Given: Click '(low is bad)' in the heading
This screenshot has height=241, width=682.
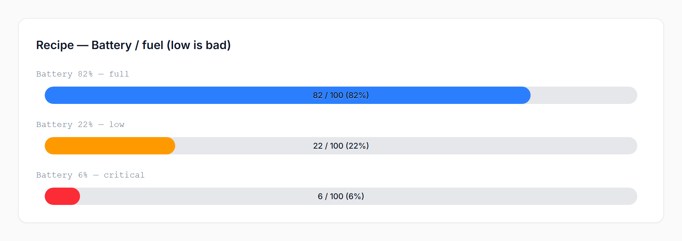Looking at the screenshot, I should (x=199, y=45).
